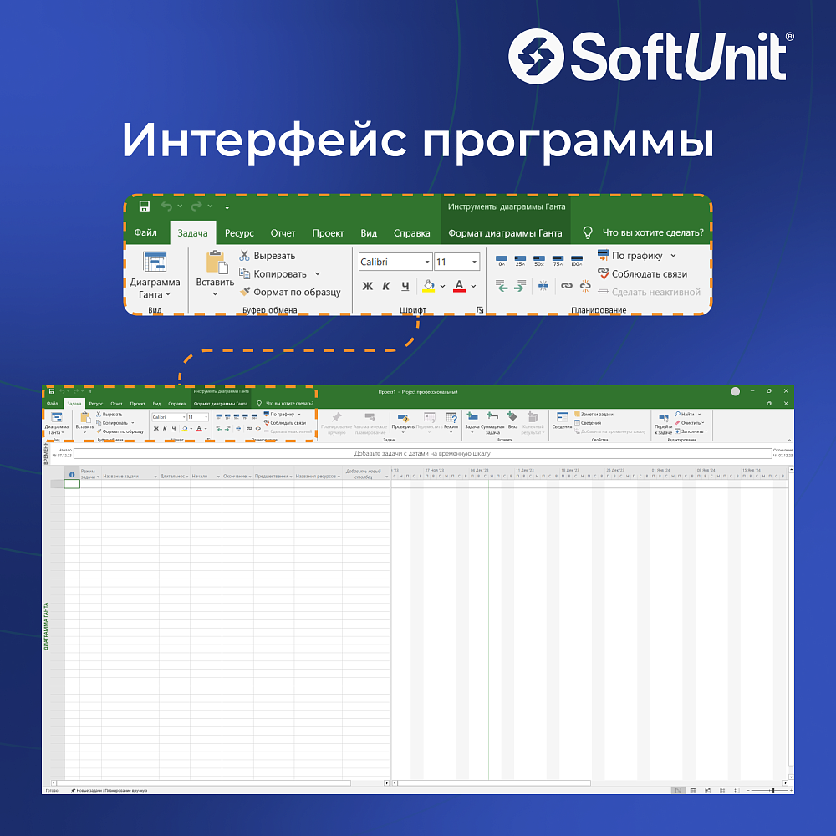Click the zoom slider in the status bar
The width and height of the screenshot is (836, 836).
(x=770, y=790)
